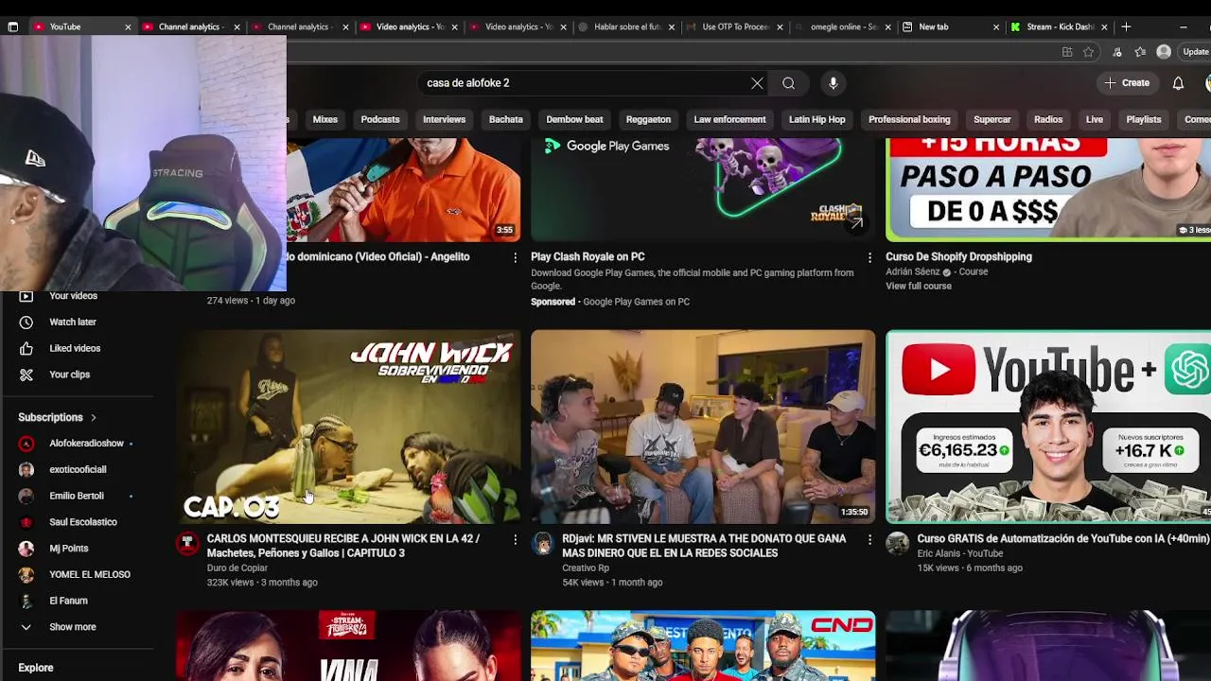Click the apps icon inside the address bar
1211x681 pixels.
click(x=1067, y=52)
